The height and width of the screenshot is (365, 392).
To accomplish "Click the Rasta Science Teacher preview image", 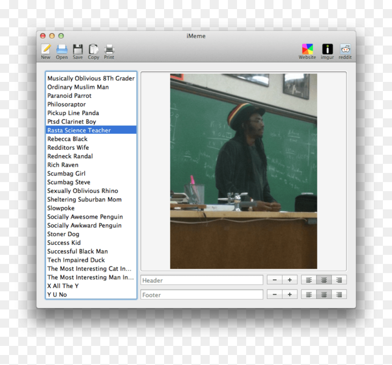I will pyautogui.click(x=243, y=171).
